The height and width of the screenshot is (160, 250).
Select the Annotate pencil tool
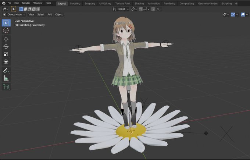[x=6, y=70]
